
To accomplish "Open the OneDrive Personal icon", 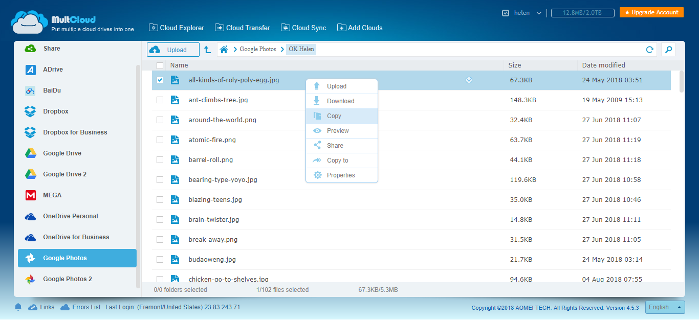I will [x=31, y=216].
